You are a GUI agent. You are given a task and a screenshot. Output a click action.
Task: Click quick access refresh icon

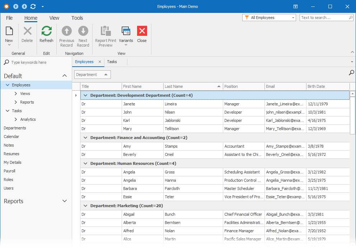pyautogui.click(x=33, y=6)
